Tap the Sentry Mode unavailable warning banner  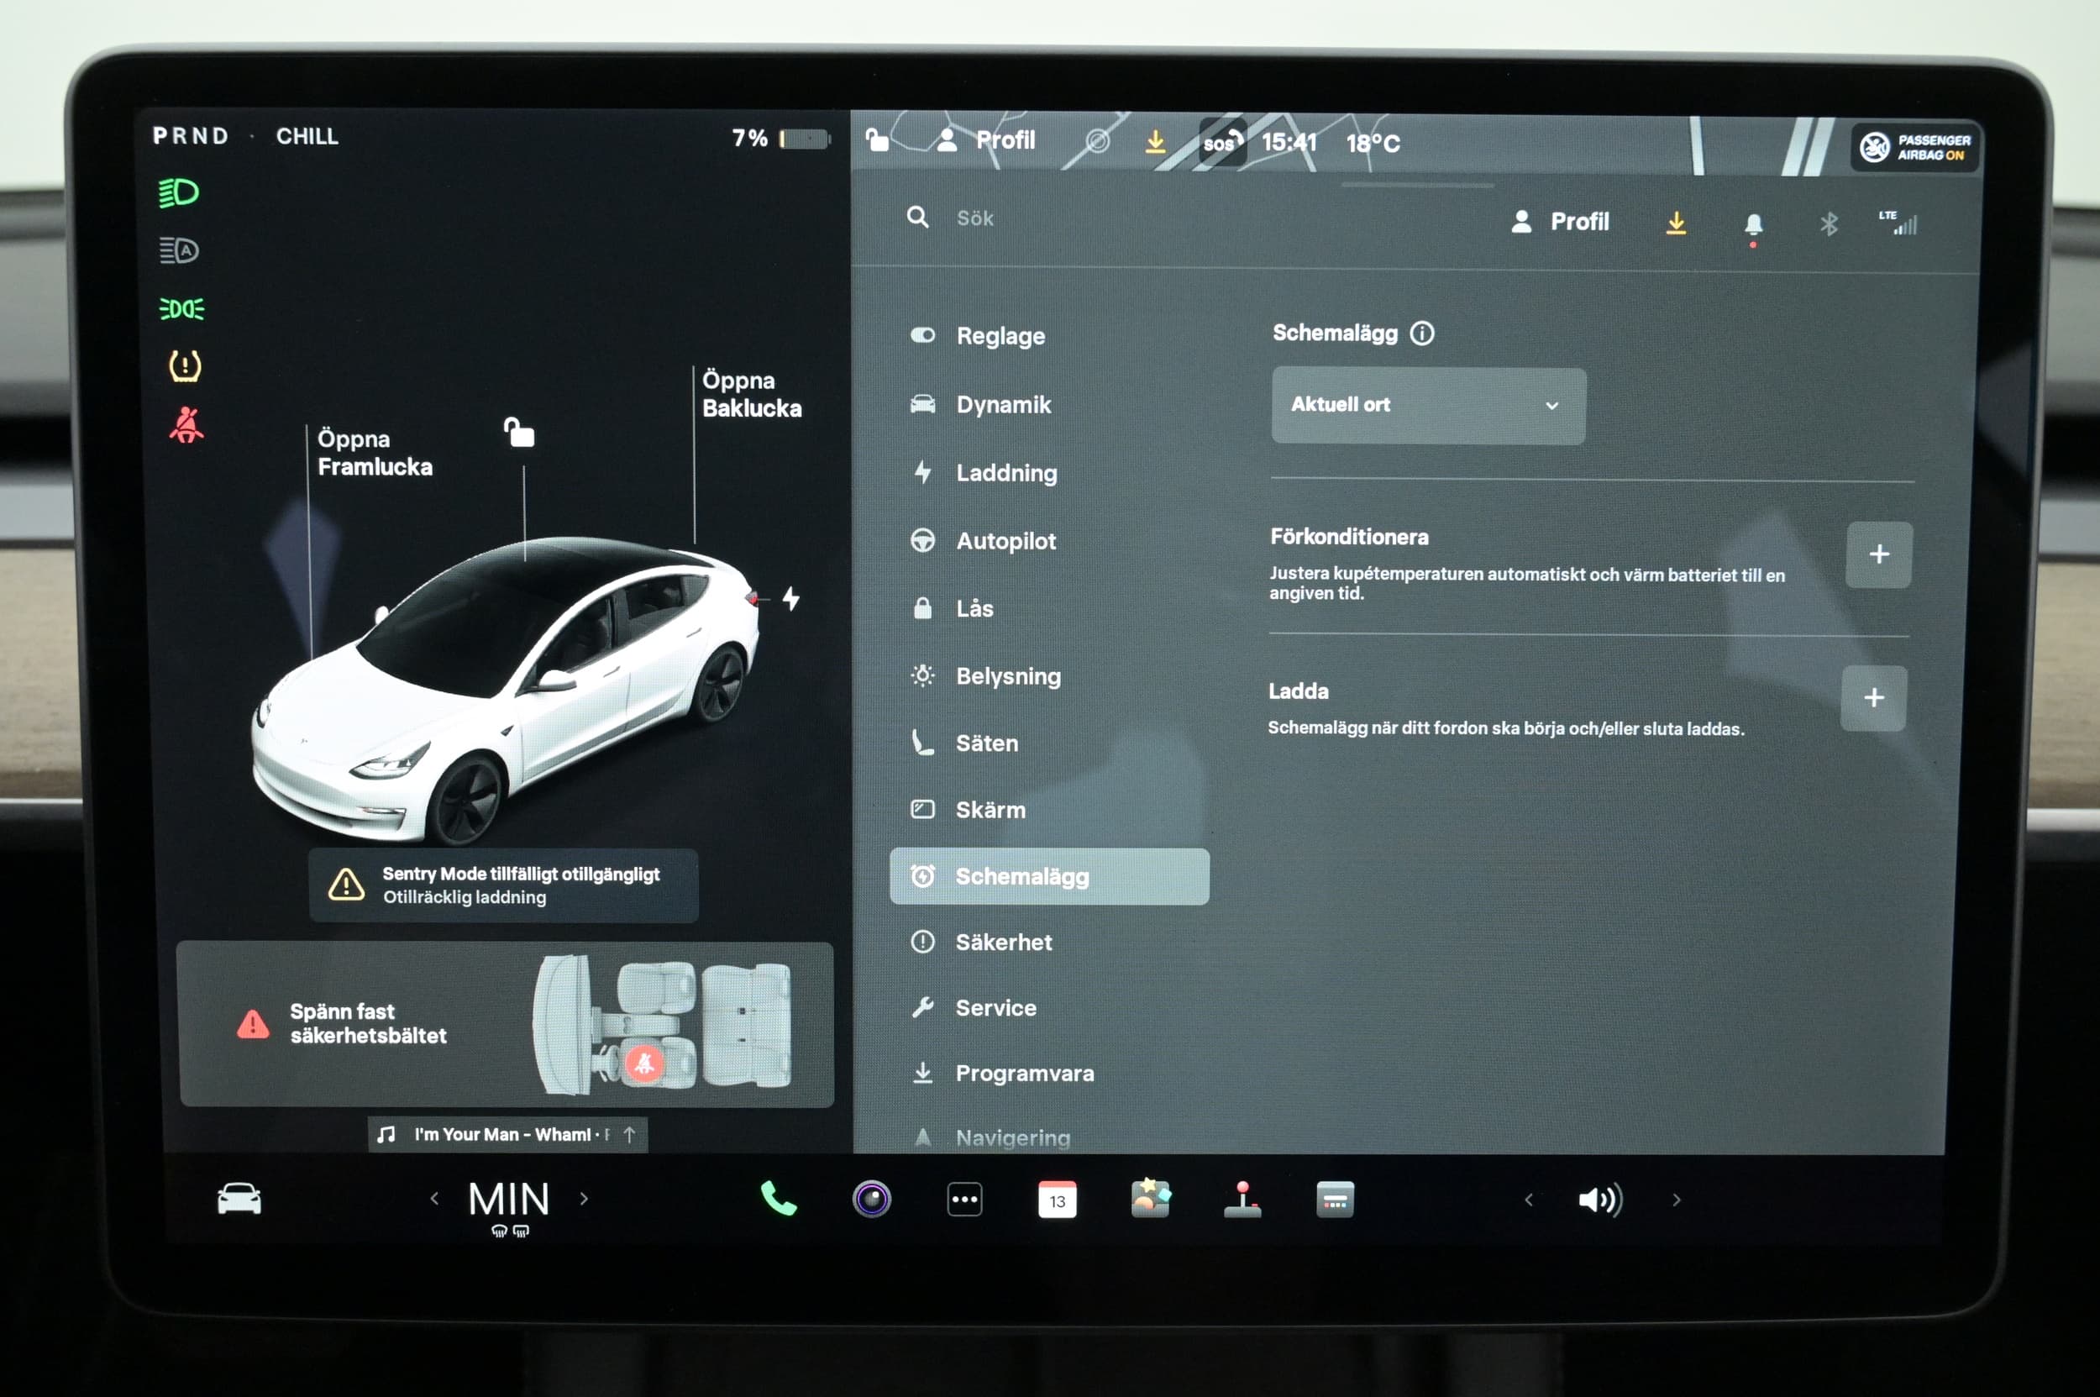click(x=503, y=885)
